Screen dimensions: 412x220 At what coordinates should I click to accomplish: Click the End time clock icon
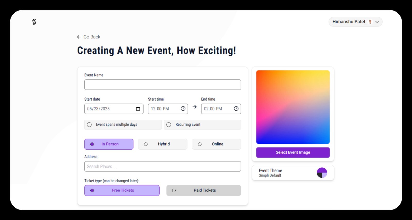pyautogui.click(x=236, y=109)
